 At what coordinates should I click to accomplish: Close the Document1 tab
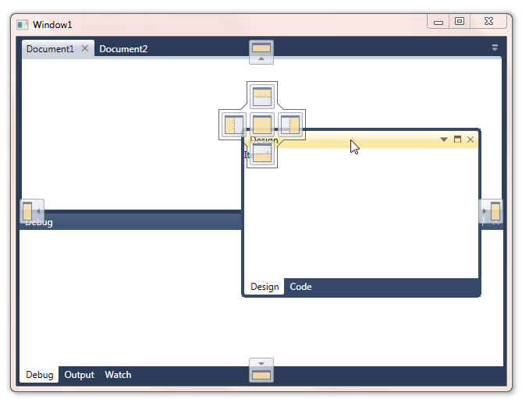(x=85, y=48)
